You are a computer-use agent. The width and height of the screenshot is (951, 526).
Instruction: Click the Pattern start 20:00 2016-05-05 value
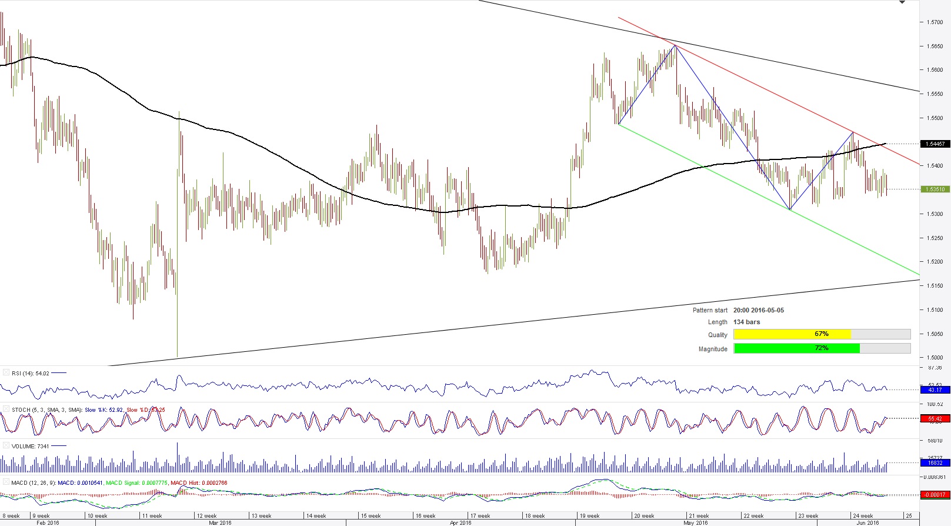click(x=759, y=310)
